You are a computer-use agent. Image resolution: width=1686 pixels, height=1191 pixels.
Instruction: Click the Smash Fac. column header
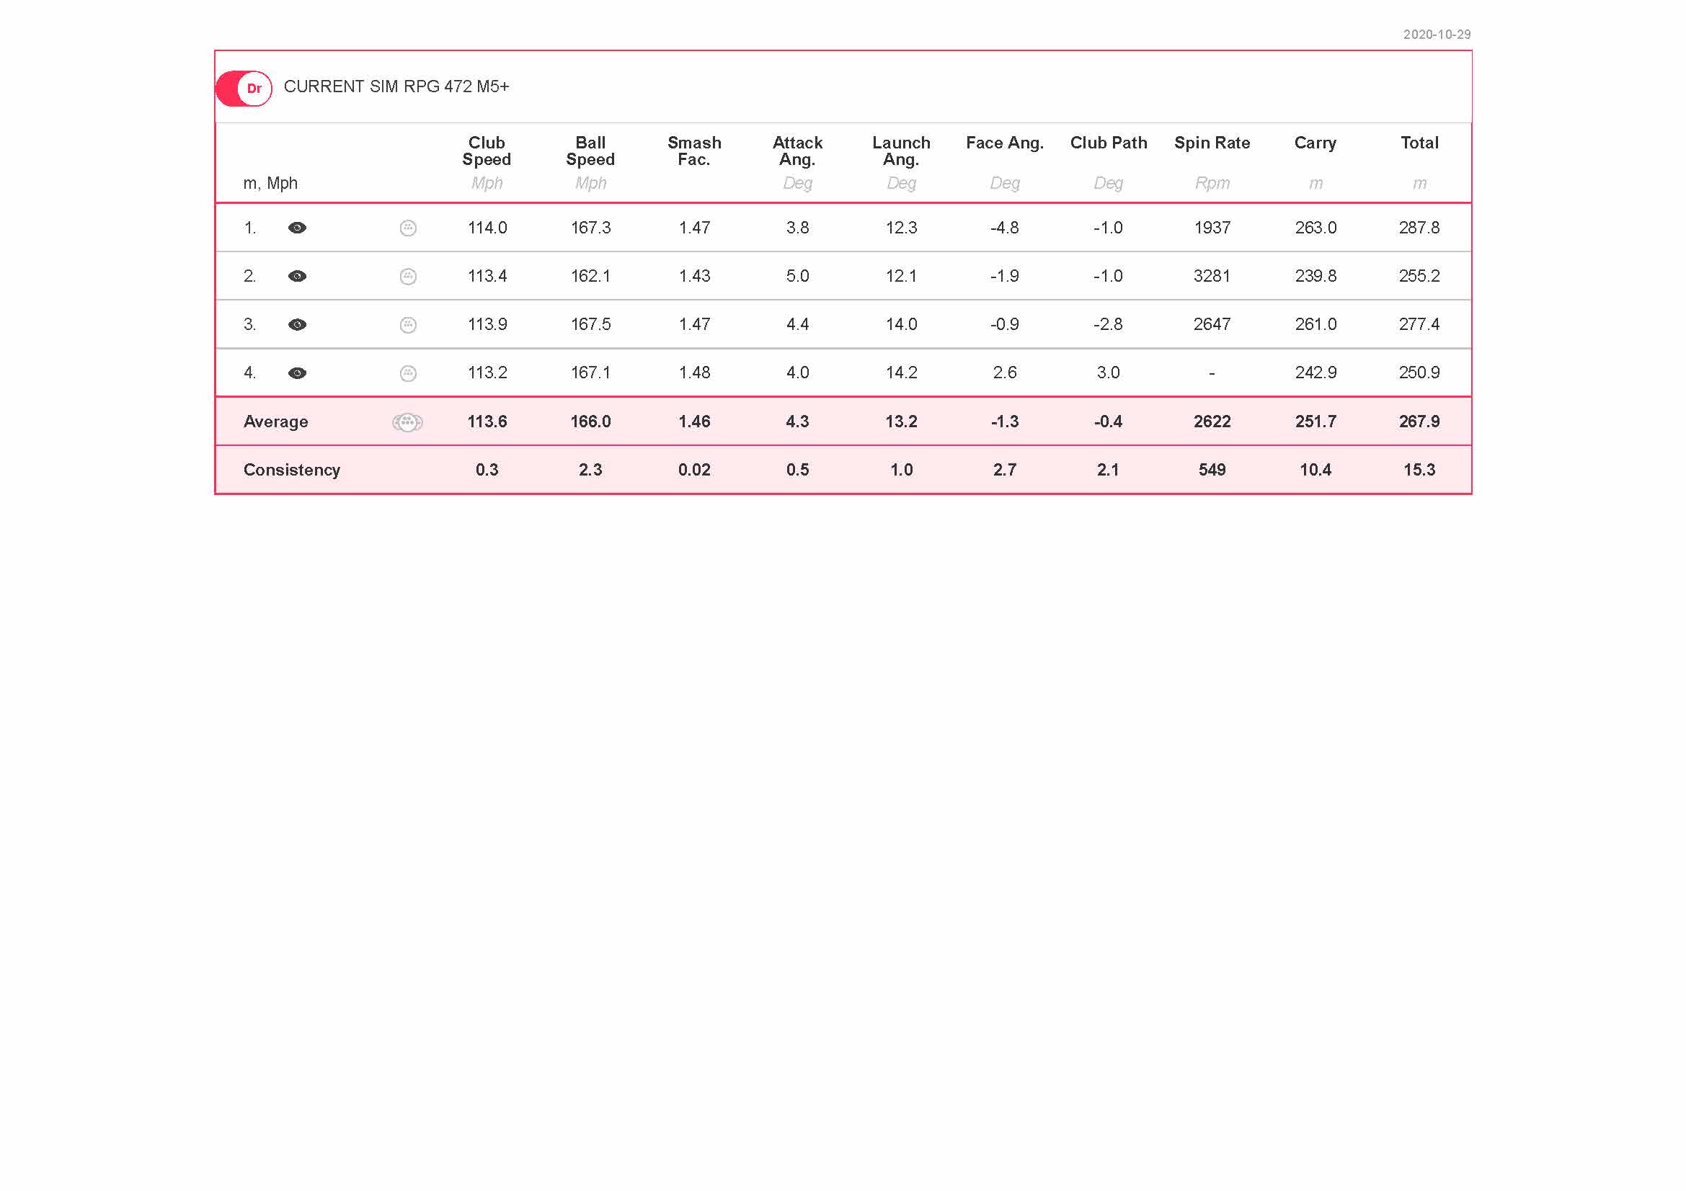[x=694, y=151]
